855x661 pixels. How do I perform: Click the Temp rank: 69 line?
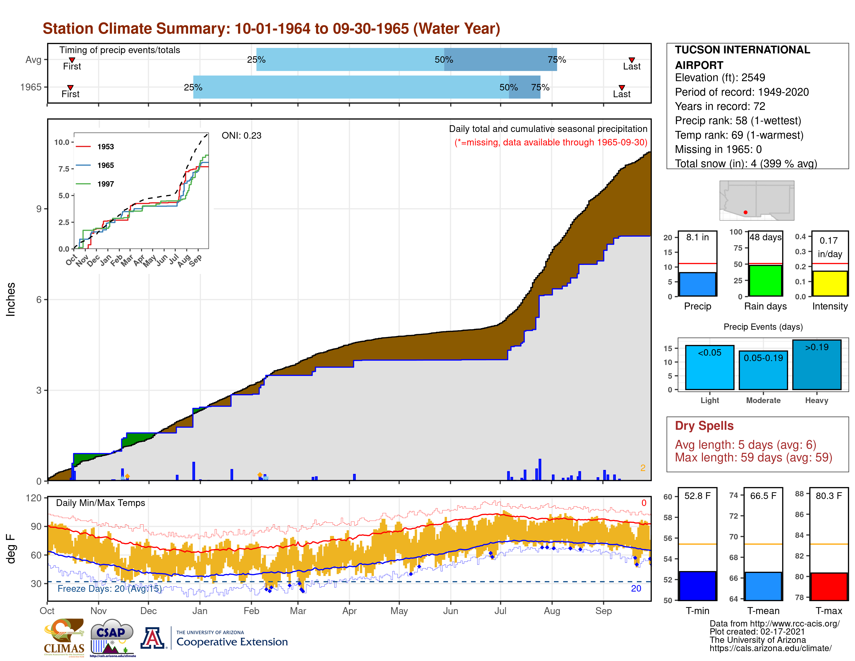739,135
